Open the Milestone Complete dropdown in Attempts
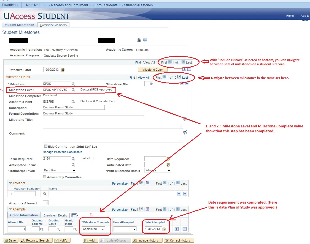The width and height of the screenshot is (310, 244). point(93,229)
